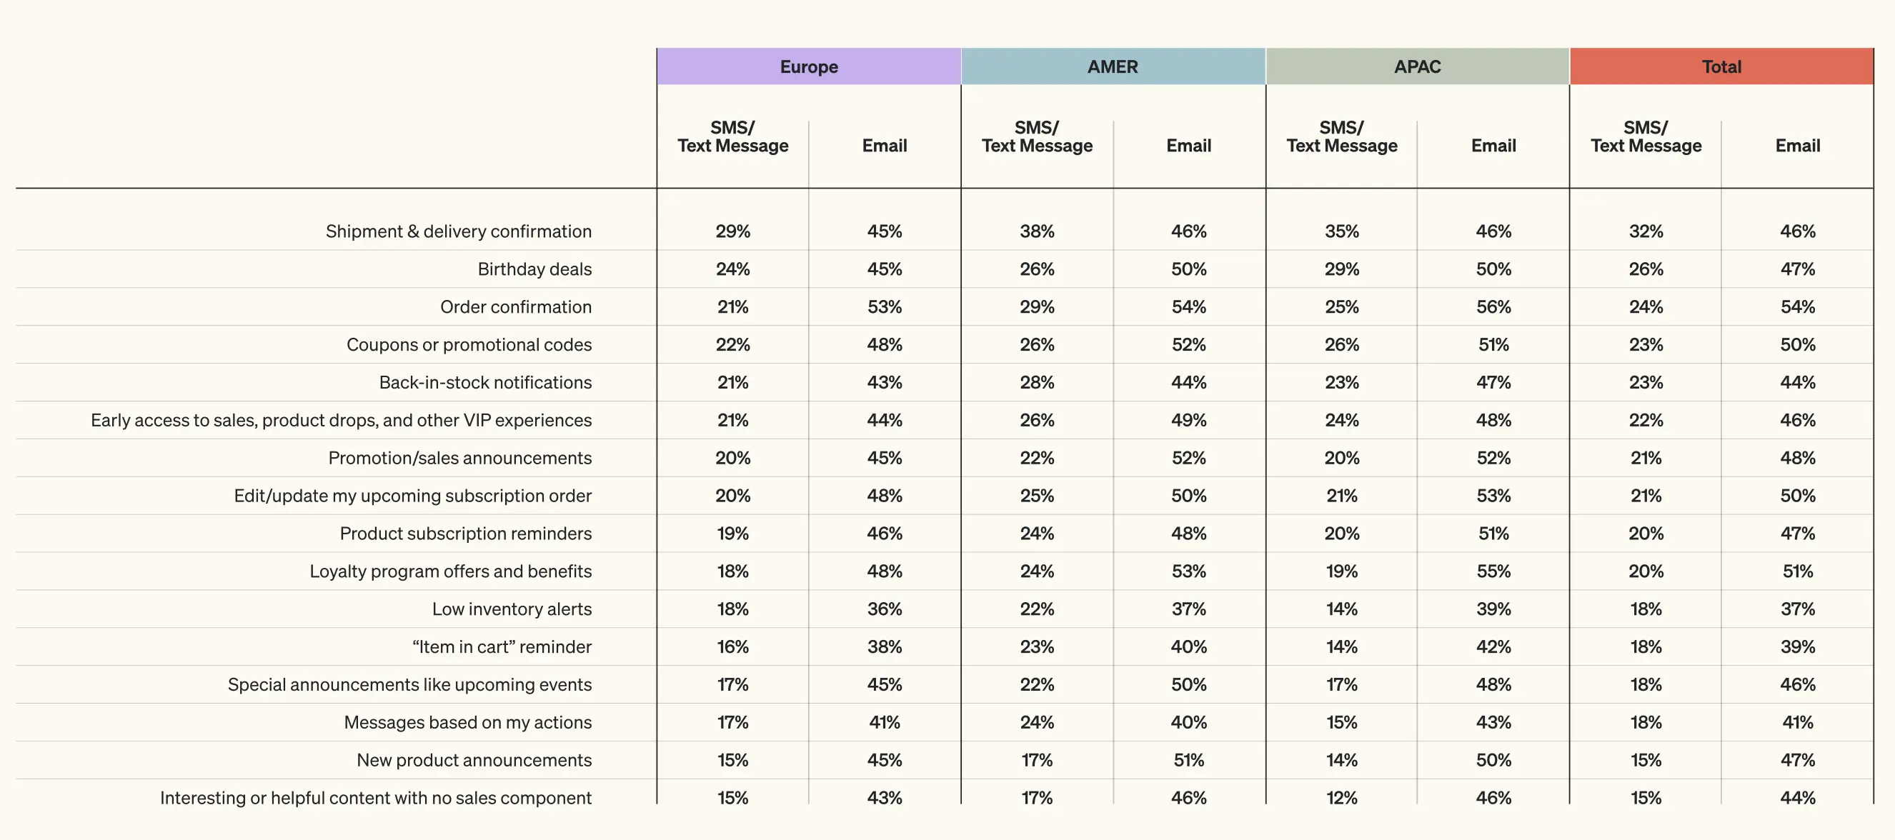Click the Email subheader under APAC

click(1493, 146)
